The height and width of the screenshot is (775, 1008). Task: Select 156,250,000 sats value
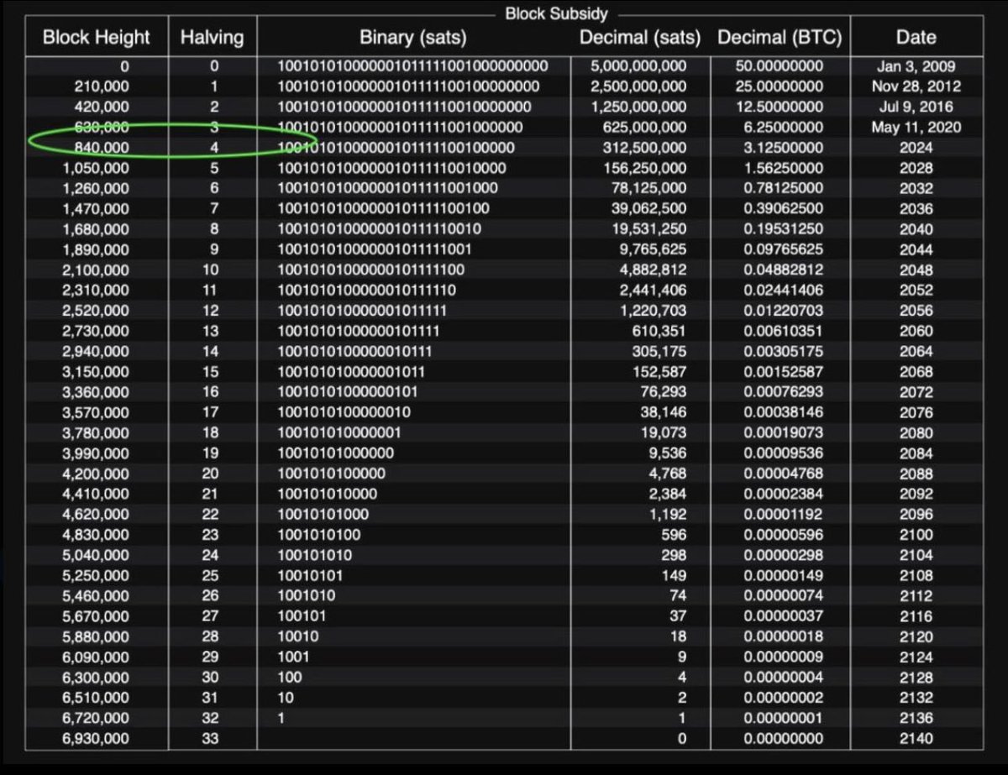point(644,168)
